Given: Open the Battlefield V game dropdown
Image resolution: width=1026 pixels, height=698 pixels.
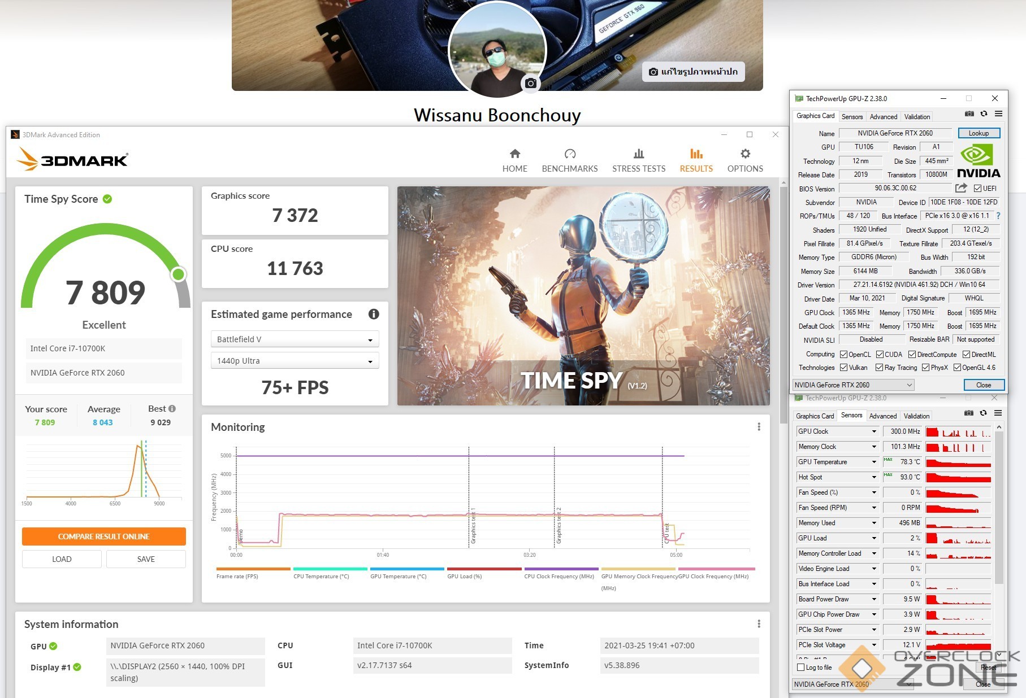Looking at the screenshot, I should click(295, 339).
